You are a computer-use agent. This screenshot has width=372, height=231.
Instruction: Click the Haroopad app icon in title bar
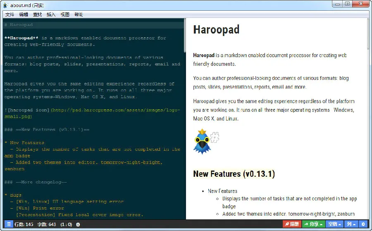(x=5, y=5)
